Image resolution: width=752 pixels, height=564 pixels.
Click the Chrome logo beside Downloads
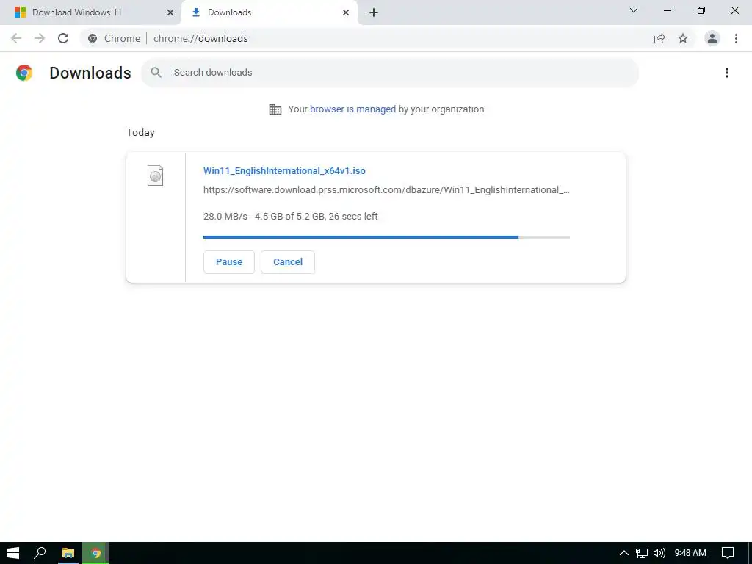[24, 73]
